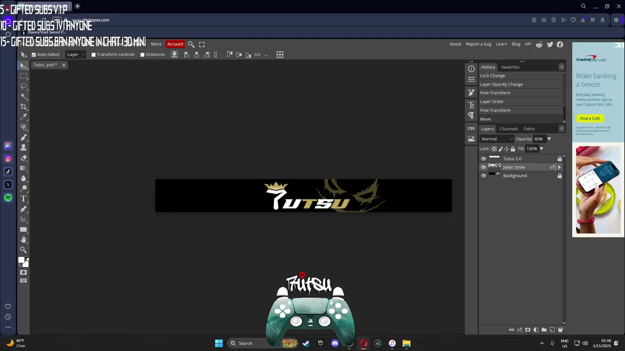The width and height of the screenshot is (625, 351).
Task: Add a raster mask to layer
Action: (528, 330)
